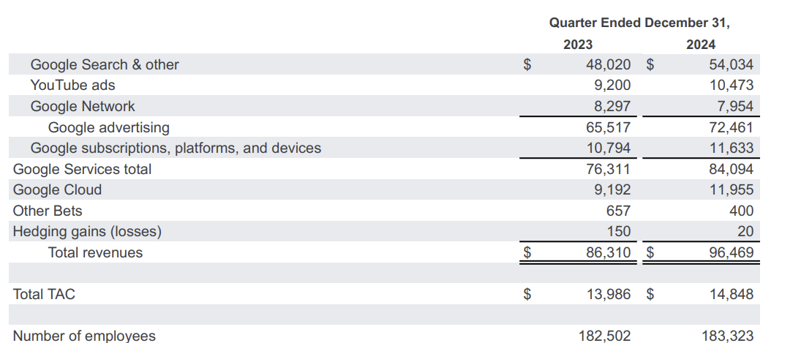The image size is (793, 343).
Task: Click the Google Cloud row label
Action: tap(57, 189)
